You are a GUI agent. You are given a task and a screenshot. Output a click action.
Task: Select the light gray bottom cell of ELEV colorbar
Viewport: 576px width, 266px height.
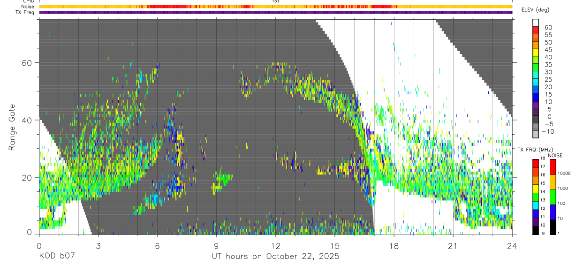tap(536, 134)
